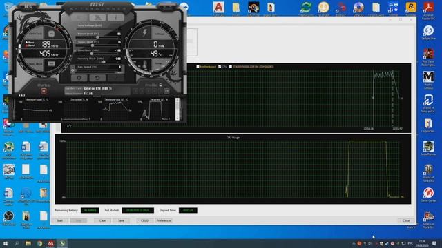Image resolution: width=442 pixels, height=248 pixels.
Task: Open the Ledger Live desktop icon
Action: click(x=428, y=32)
